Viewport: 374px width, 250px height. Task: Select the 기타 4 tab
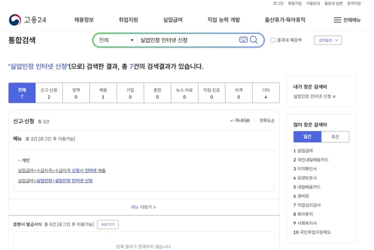pos(266,93)
